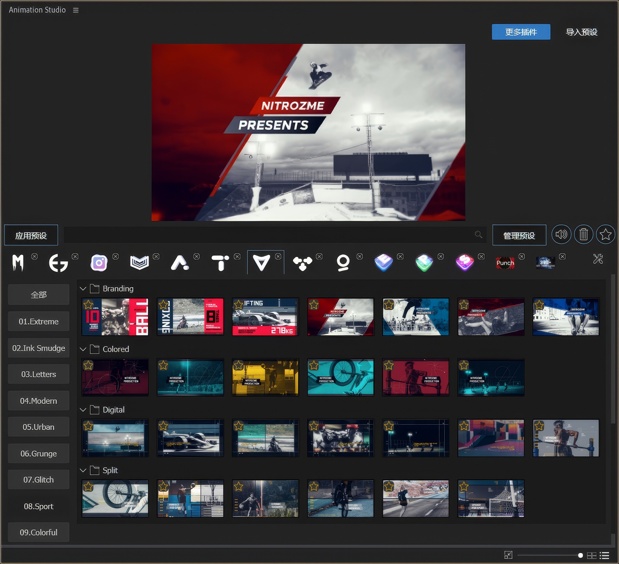Click the fit thumbnail size icon

point(508,555)
